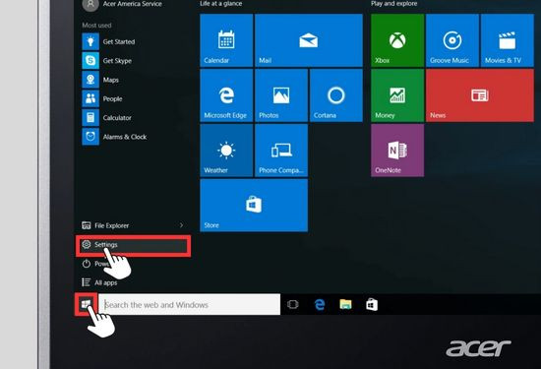Click the Acer America Service account
The height and width of the screenshot is (369, 541).
coord(123,5)
